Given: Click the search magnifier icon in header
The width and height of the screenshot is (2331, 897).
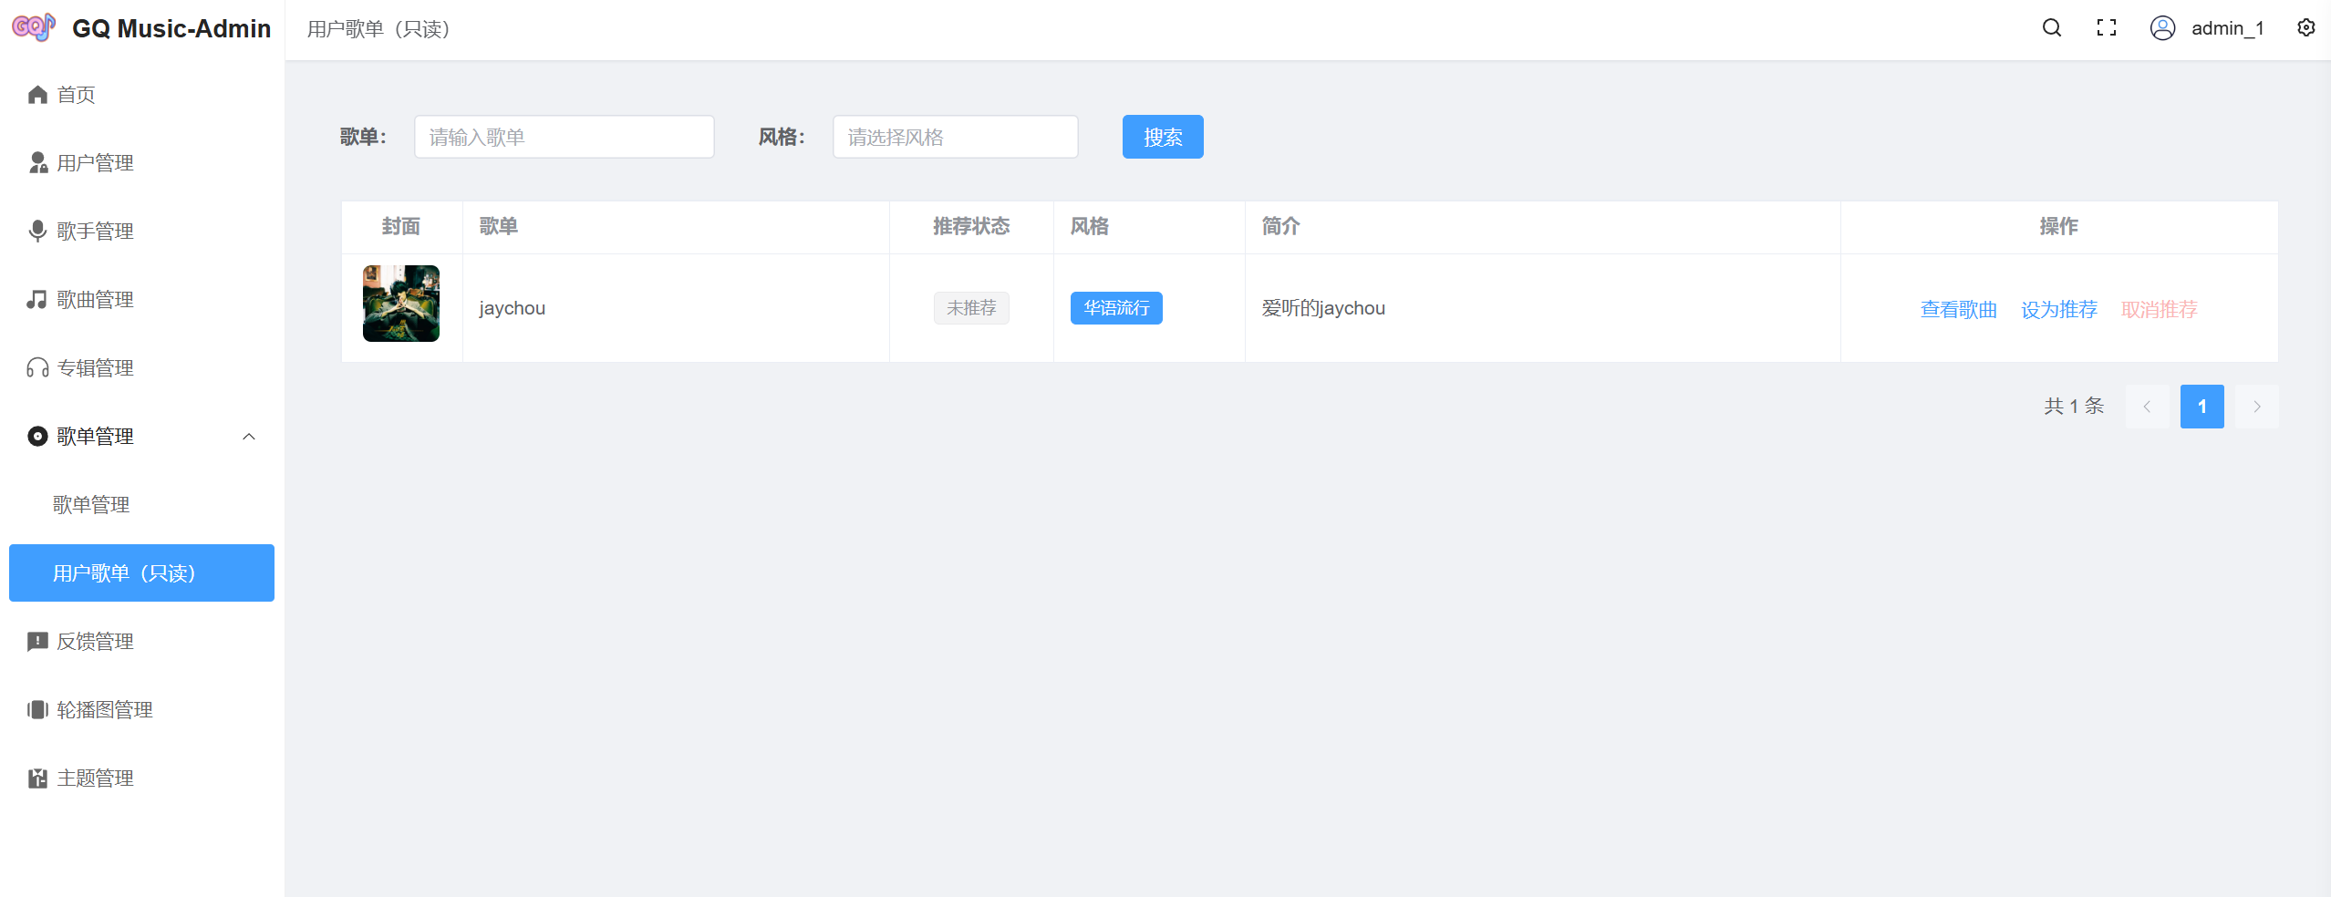Looking at the screenshot, I should [2051, 28].
